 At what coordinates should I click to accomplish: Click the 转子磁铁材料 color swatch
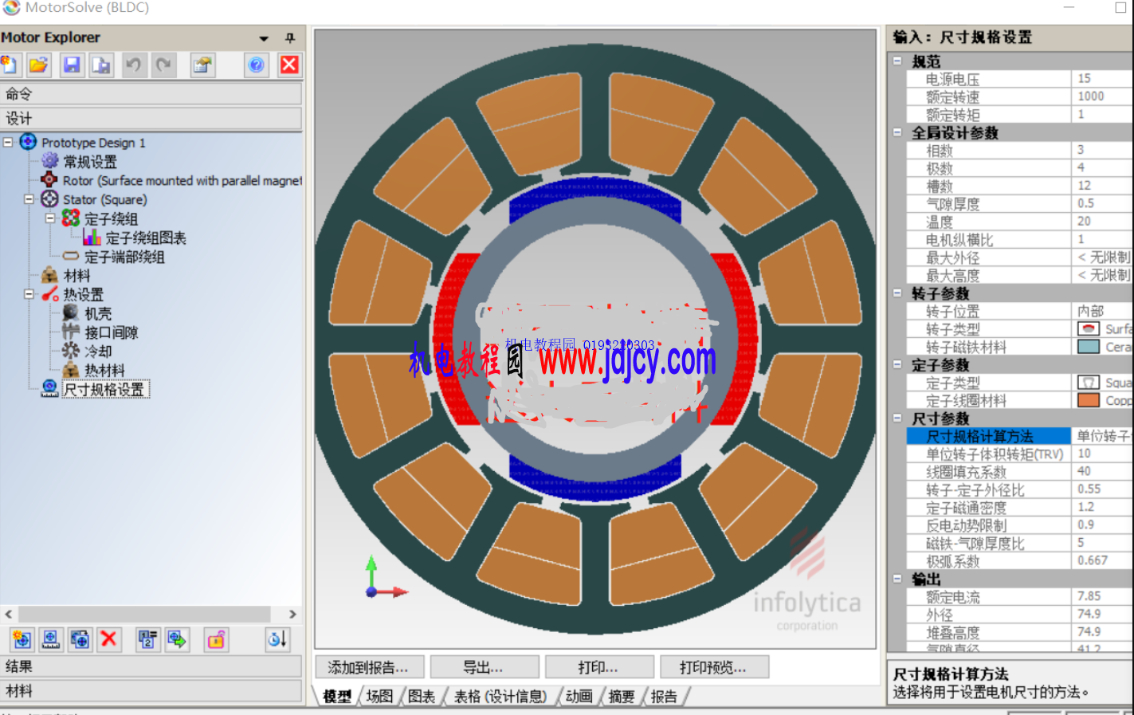tap(1088, 347)
